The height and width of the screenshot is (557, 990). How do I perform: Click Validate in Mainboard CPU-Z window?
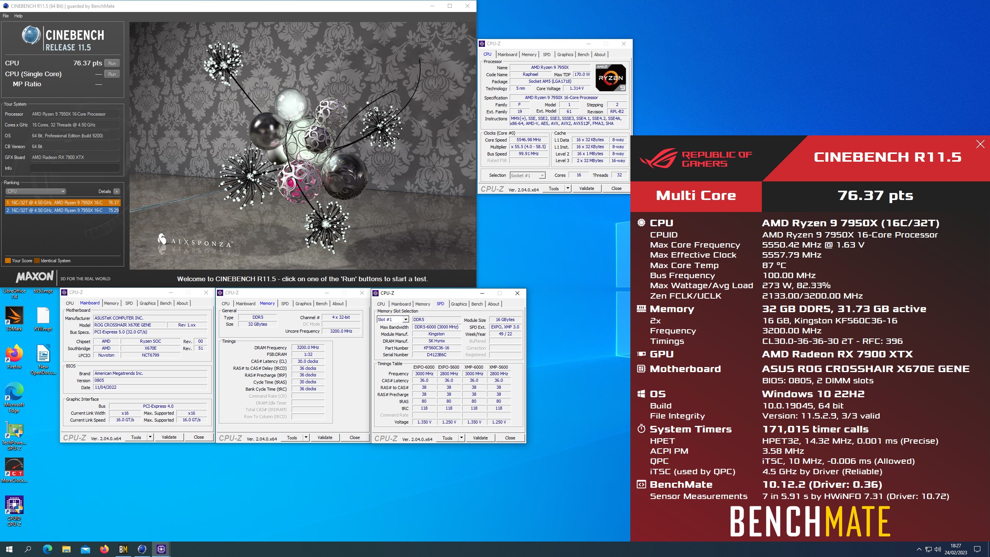[169, 437]
